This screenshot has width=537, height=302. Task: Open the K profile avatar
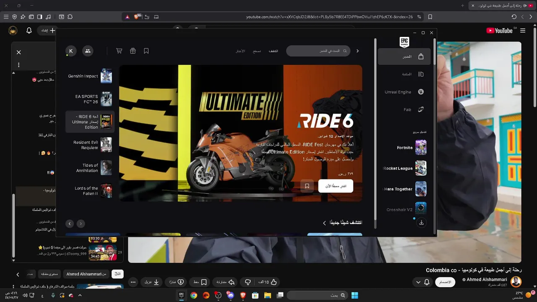[71, 51]
